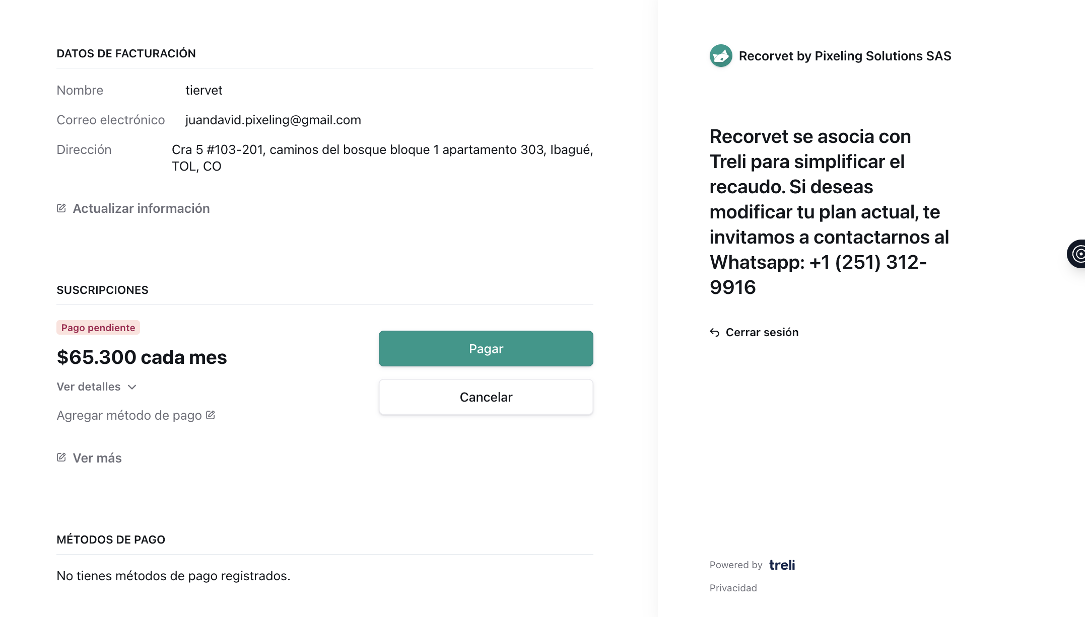Click the Cancelar button

486,397
